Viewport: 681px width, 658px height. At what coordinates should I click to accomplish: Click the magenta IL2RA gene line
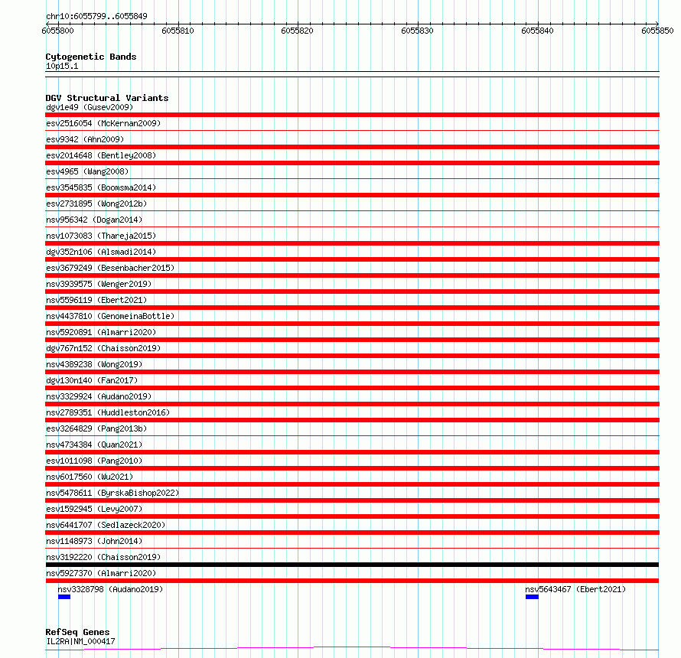tap(352, 649)
